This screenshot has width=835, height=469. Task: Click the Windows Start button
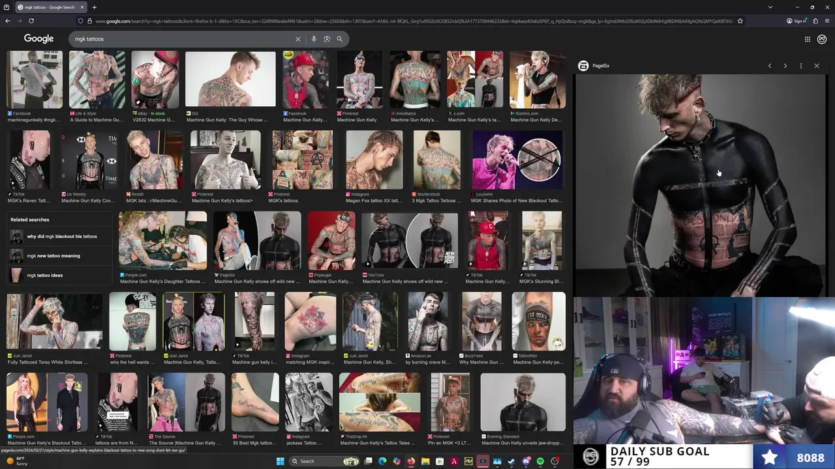281,461
